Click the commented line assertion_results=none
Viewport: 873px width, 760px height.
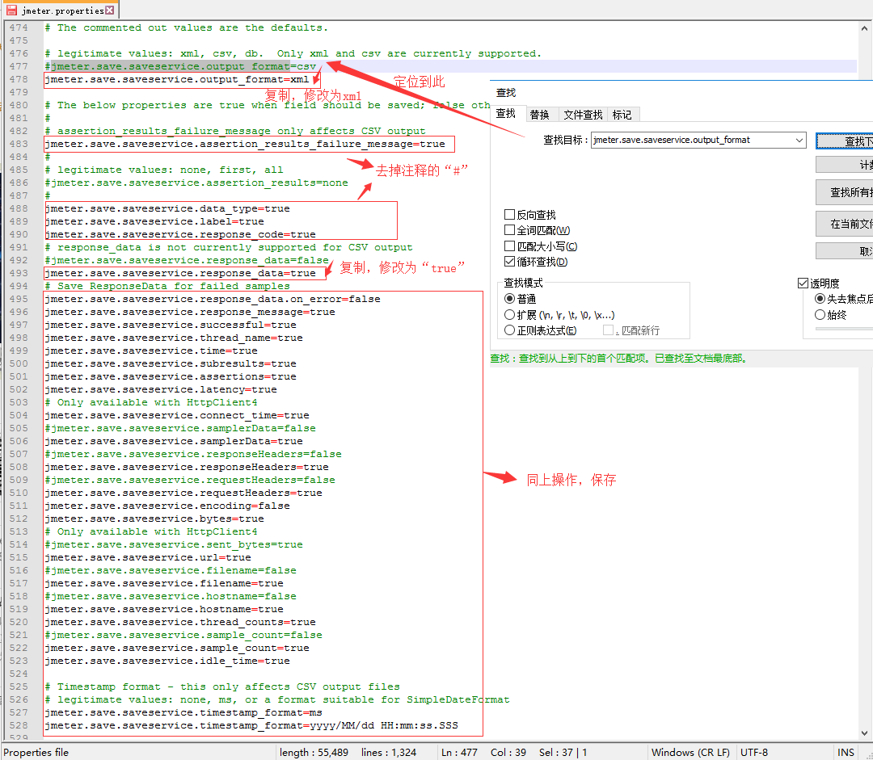pyautogui.click(x=196, y=183)
